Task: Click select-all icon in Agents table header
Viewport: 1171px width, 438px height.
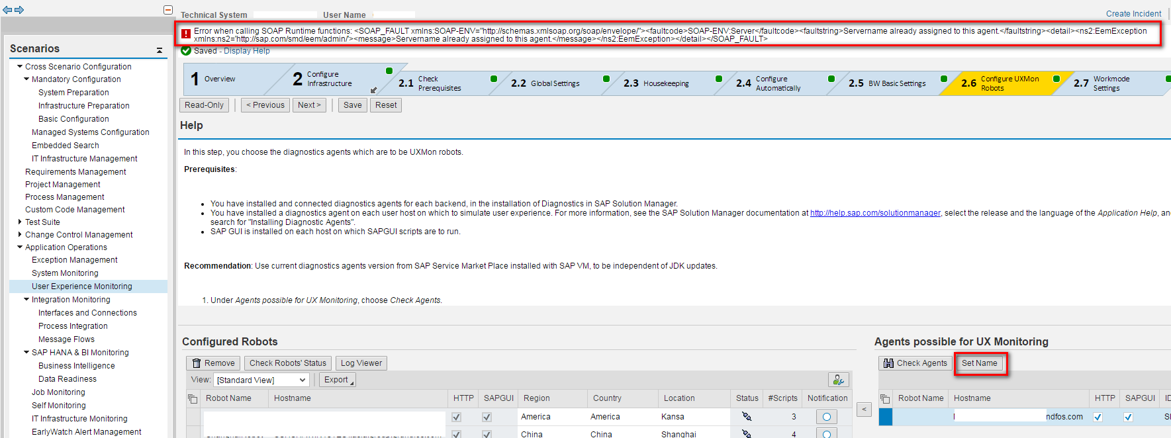Action: tap(885, 398)
